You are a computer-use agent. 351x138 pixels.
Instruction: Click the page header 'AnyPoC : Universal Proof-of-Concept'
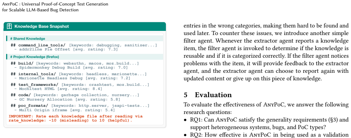(55, 4)
